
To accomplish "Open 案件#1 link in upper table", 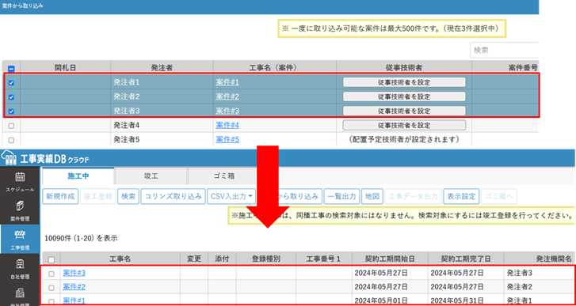I will (x=227, y=82).
